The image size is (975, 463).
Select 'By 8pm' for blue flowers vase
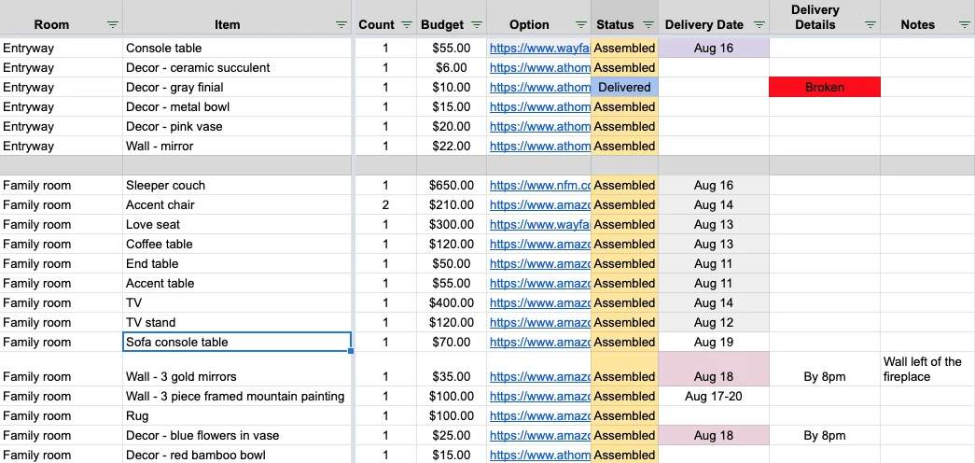click(825, 436)
